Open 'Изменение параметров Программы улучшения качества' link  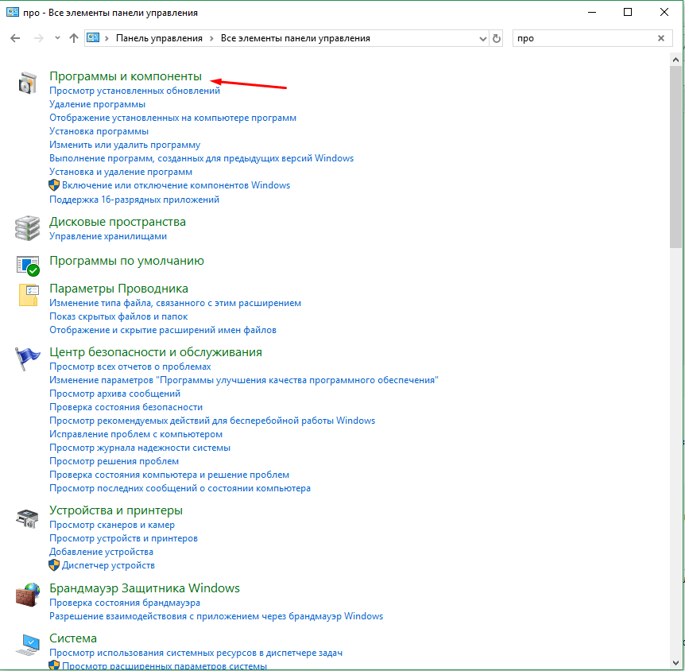244,380
